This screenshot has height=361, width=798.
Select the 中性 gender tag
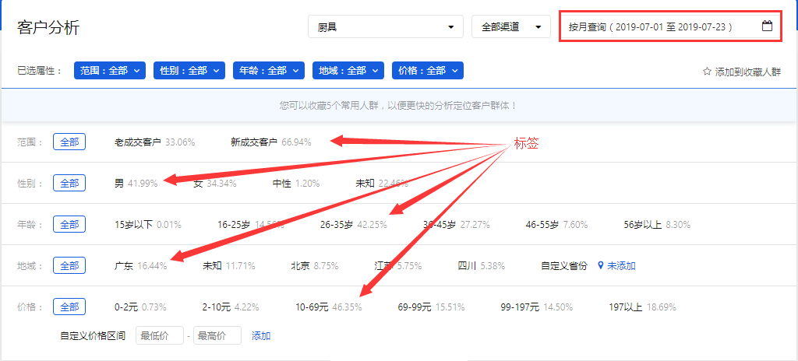(x=295, y=183)
